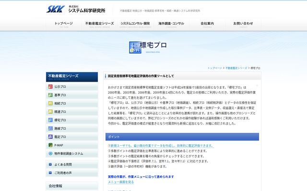Open the 基準プロ sidebar link
Screen dimensions: 307x191
click(72, 95)
